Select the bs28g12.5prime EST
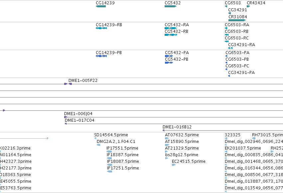Screen dimensions: 283x193 tap(167, 158)
